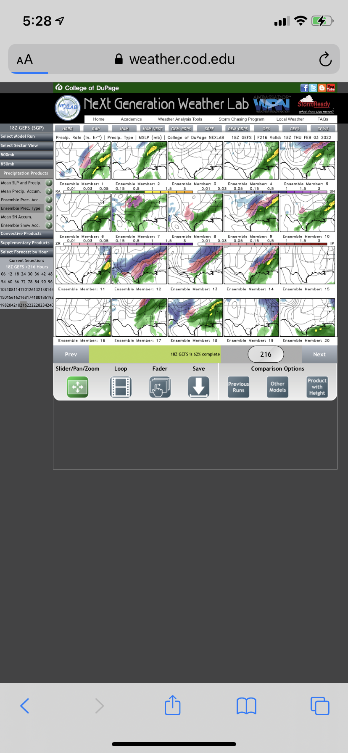Reload the page with Safari refresh icon
This screenshot has height=753, width=348.
pos(325,60)
